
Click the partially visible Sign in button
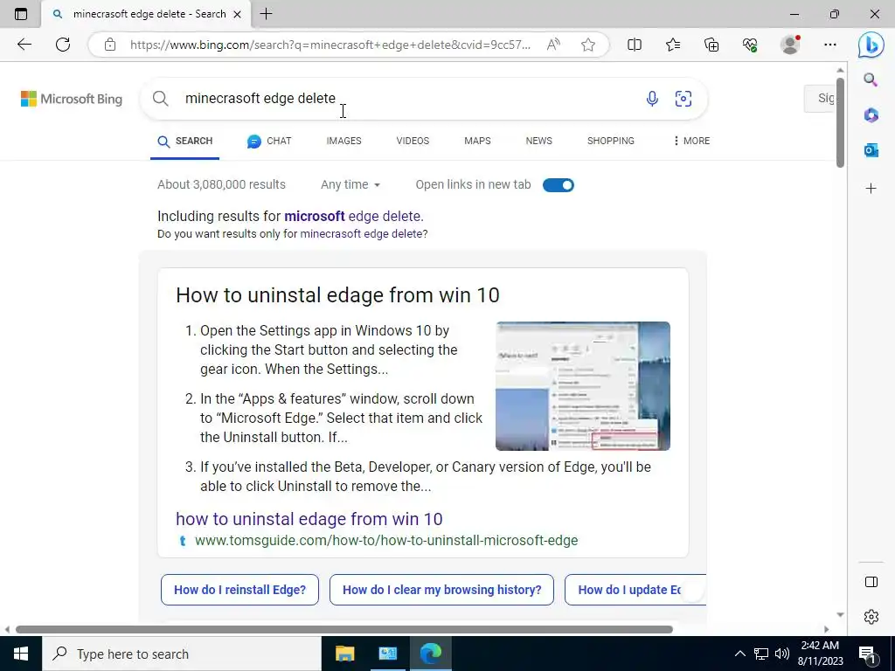[x=819, y=98]
